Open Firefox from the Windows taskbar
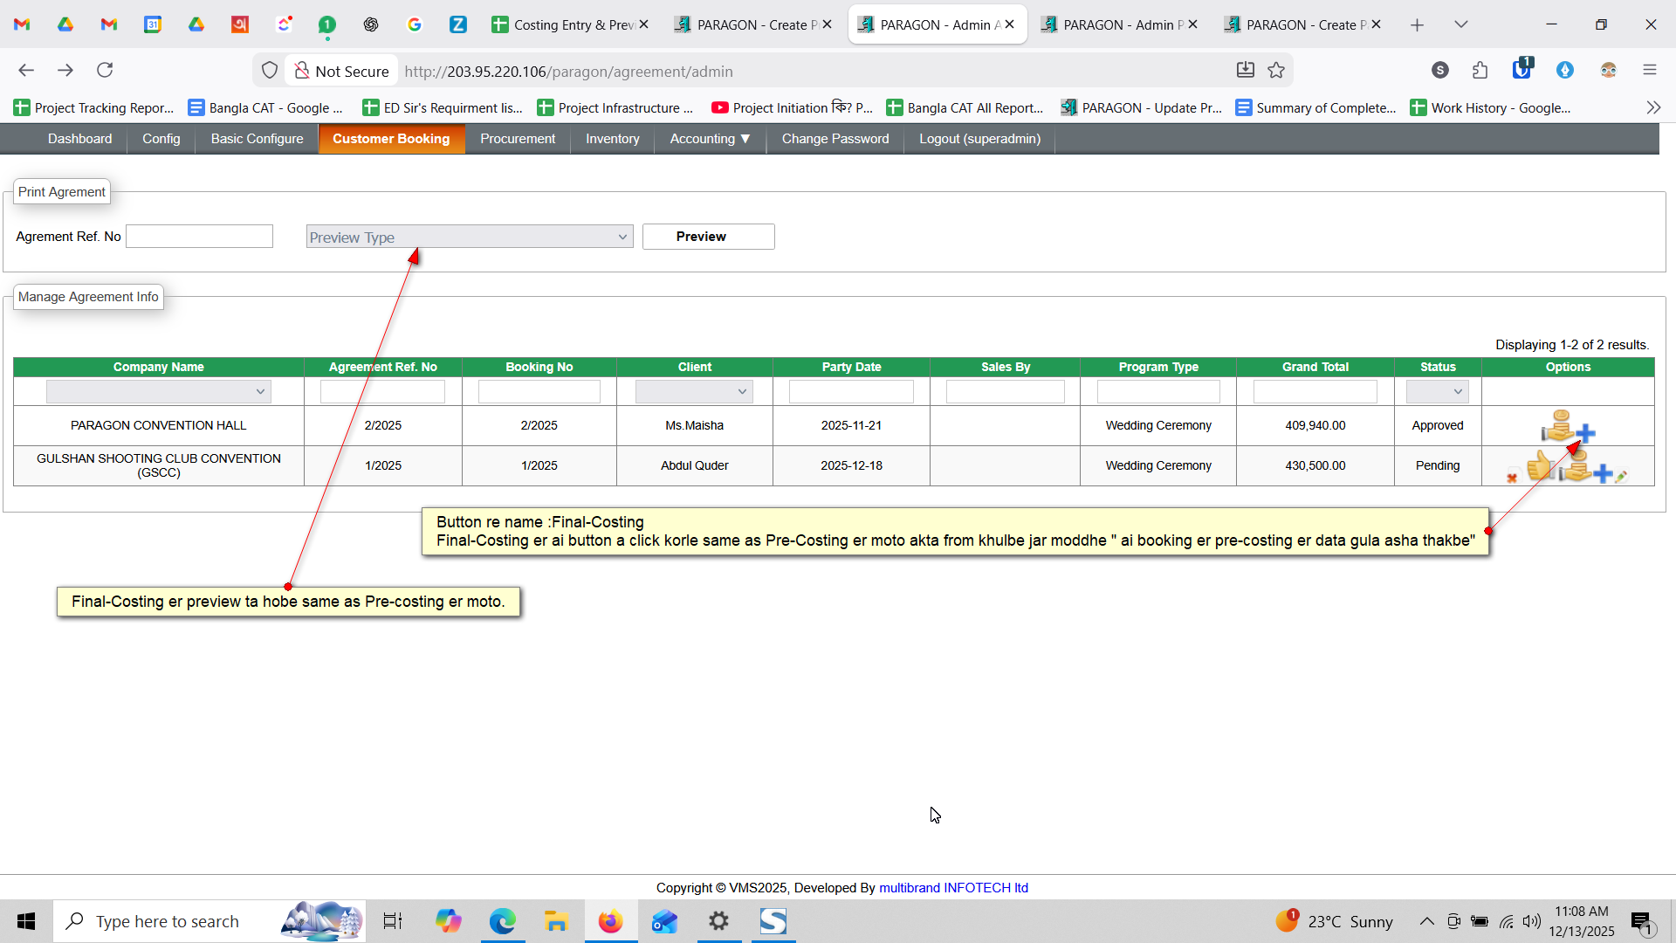This screenshot has height=943, width=1676. pos(610,921)
